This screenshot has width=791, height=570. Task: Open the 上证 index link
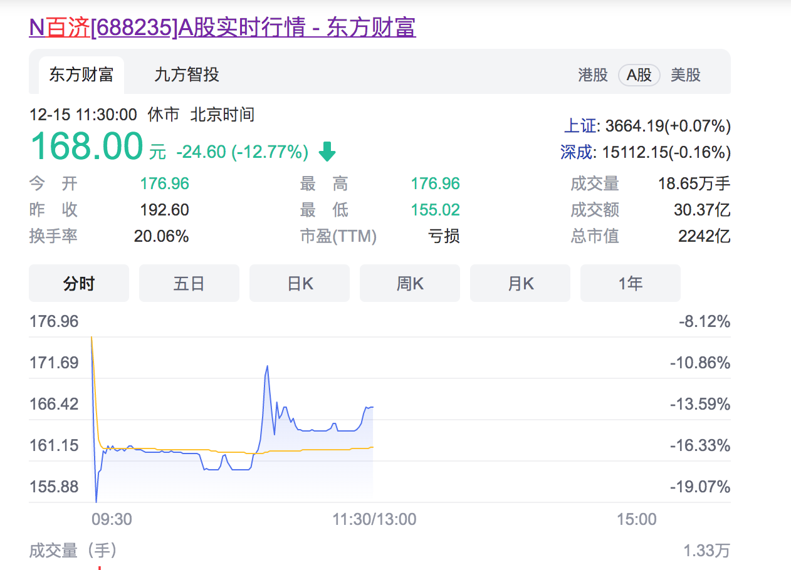coord(580,126)
